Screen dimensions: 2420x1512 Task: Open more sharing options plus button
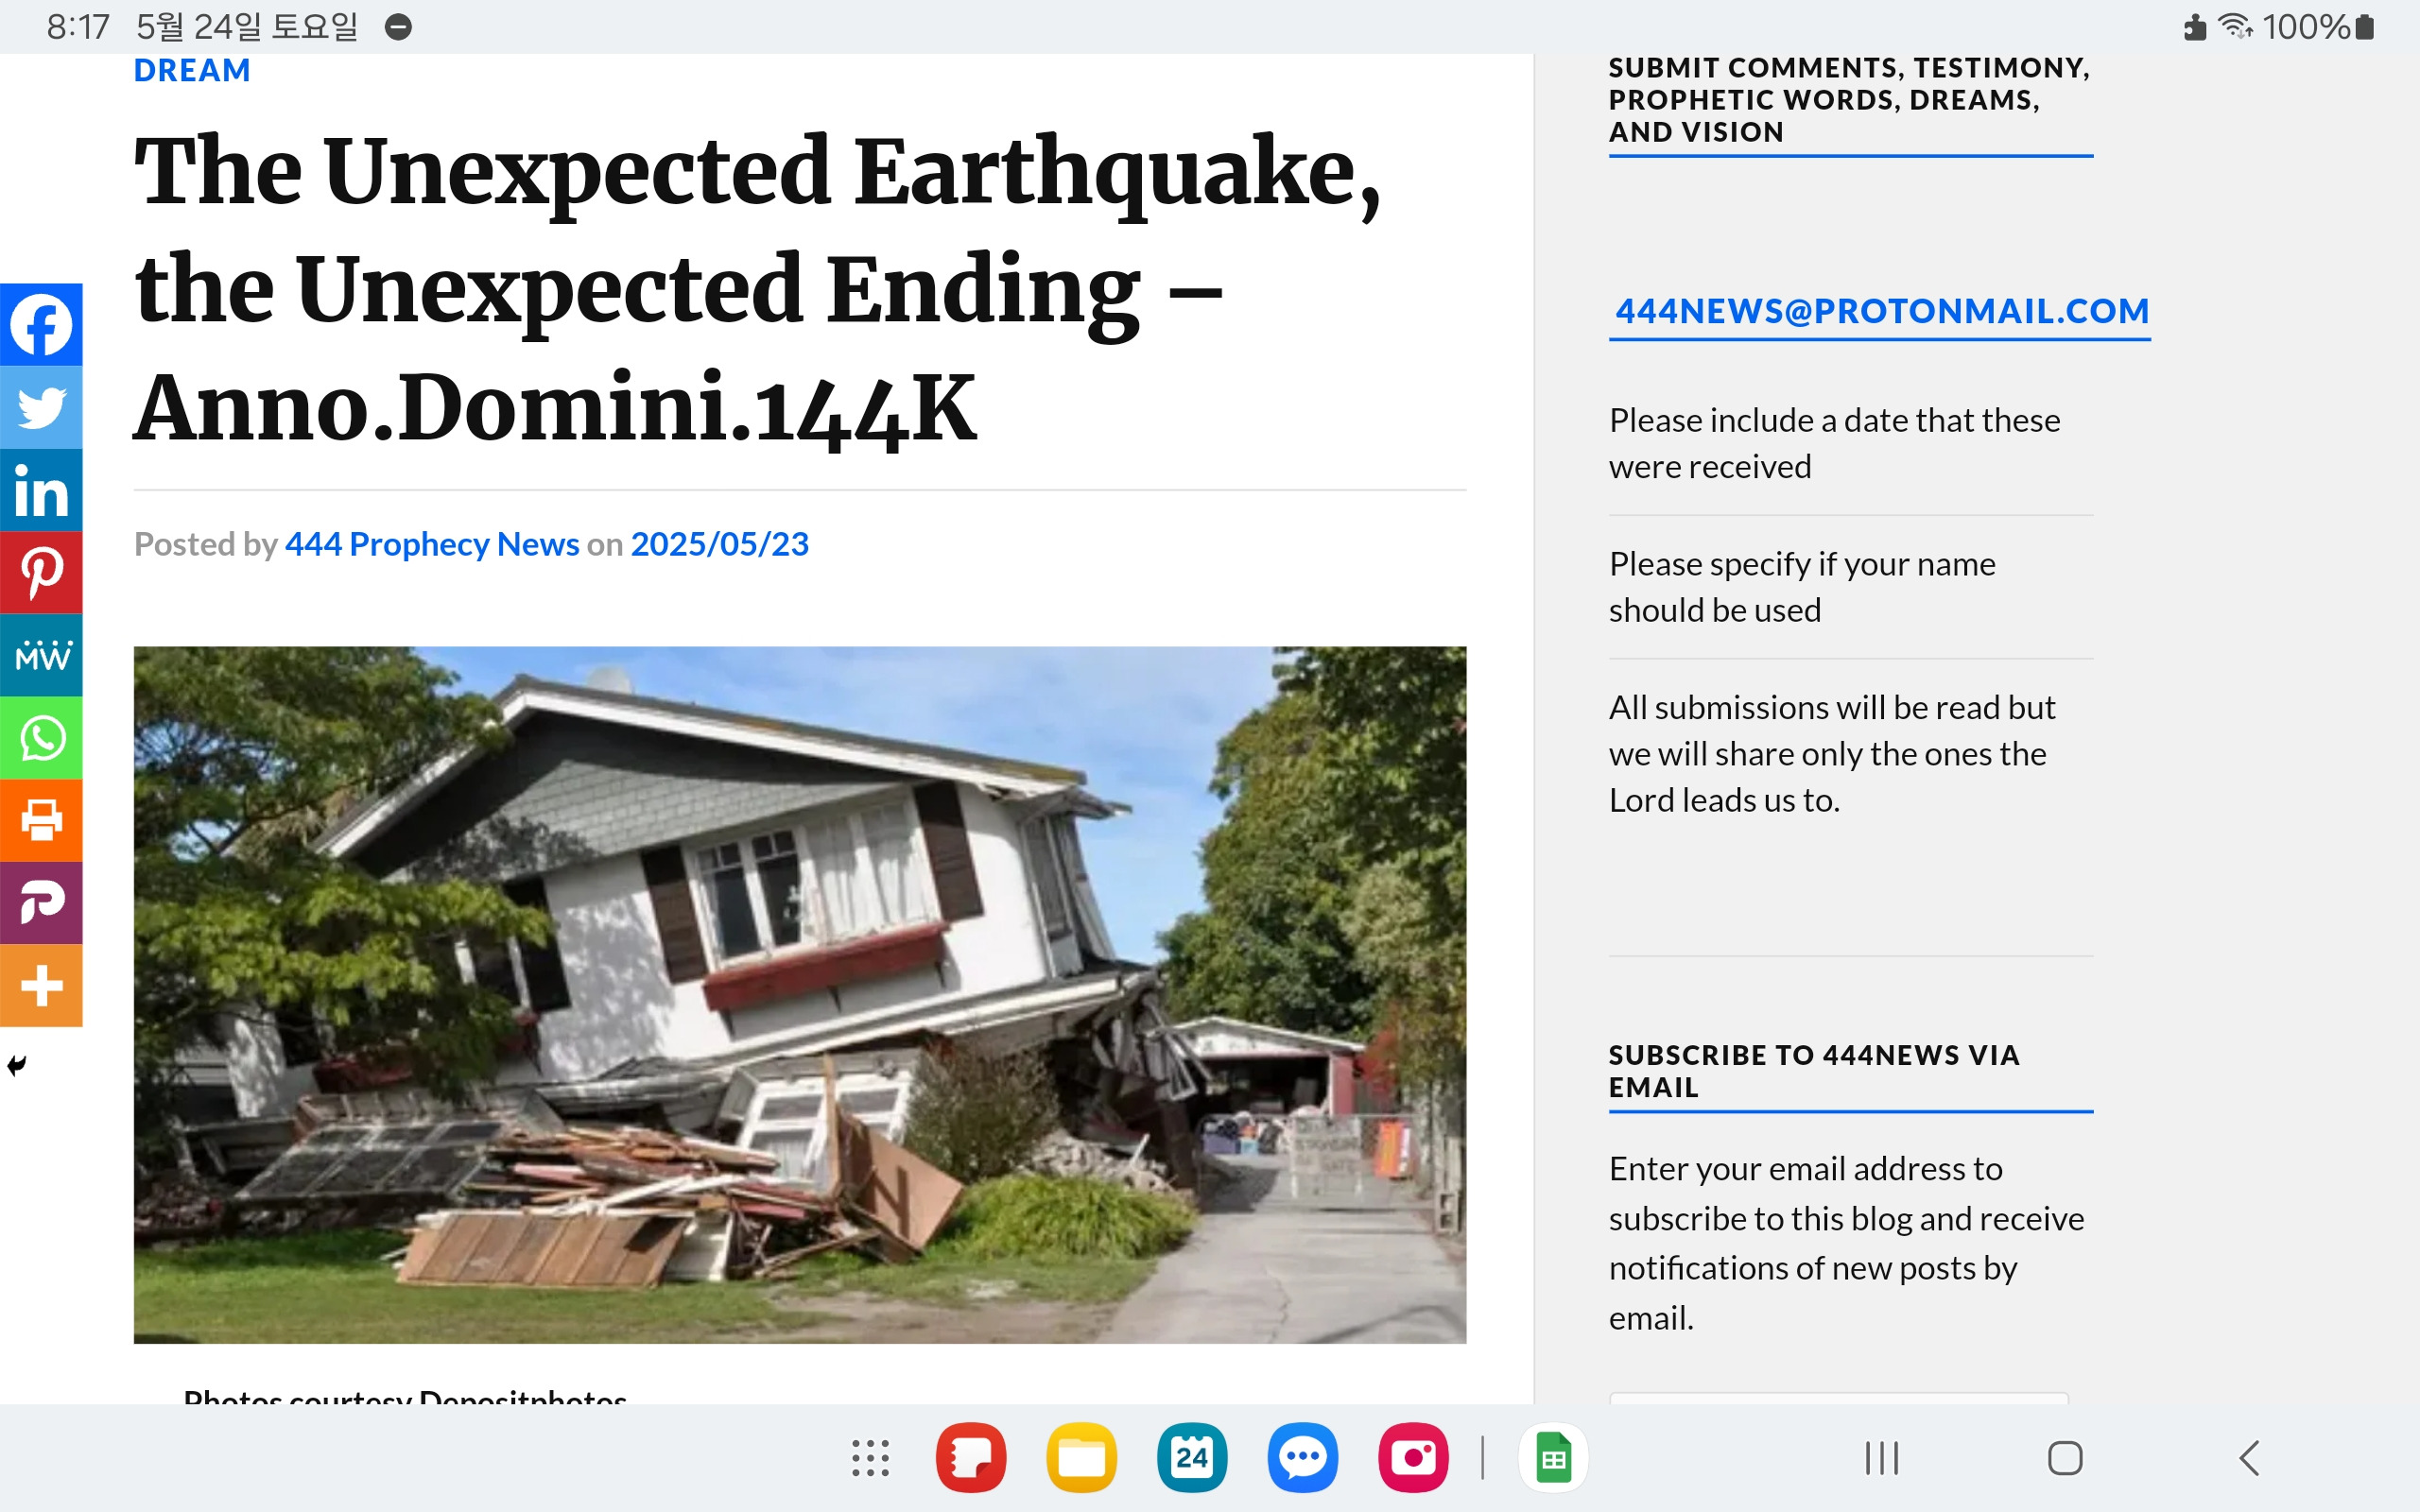41,986
